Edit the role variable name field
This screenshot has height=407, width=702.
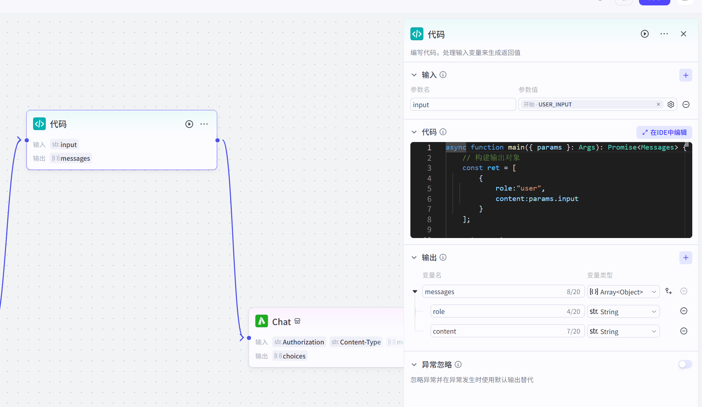507,311
